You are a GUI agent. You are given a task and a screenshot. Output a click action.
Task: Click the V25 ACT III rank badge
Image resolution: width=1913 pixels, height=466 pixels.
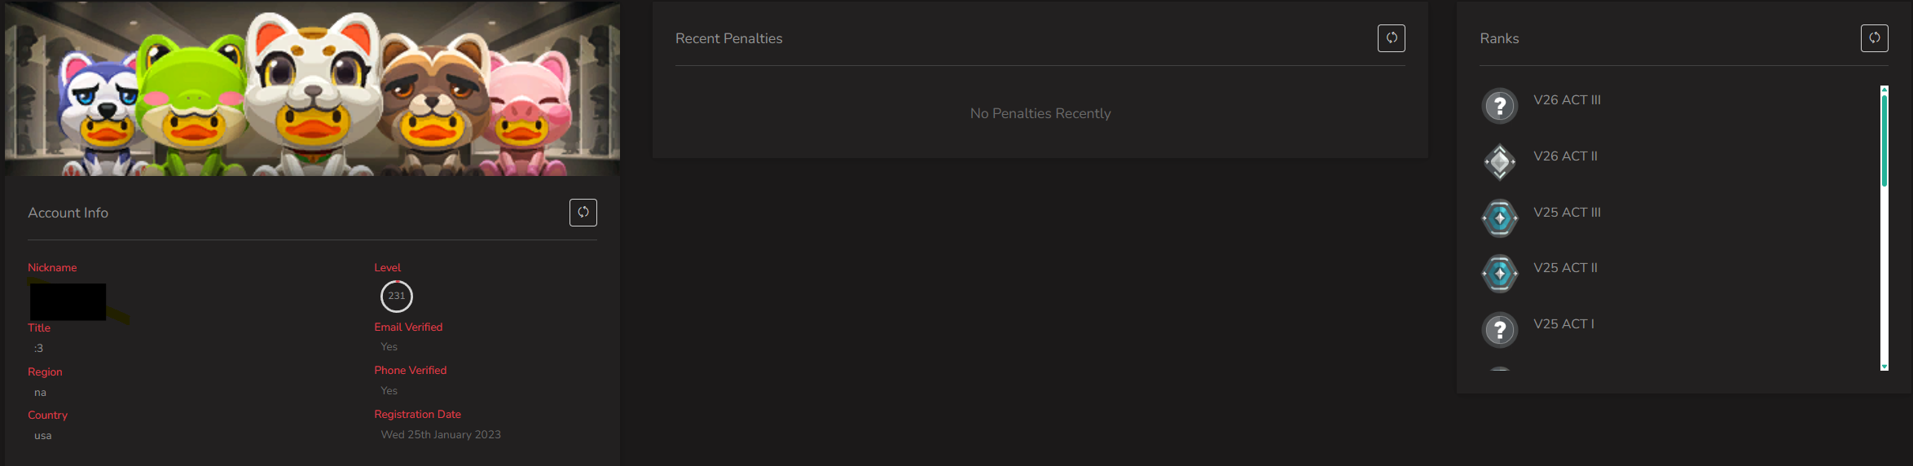tap(1500, 218)
